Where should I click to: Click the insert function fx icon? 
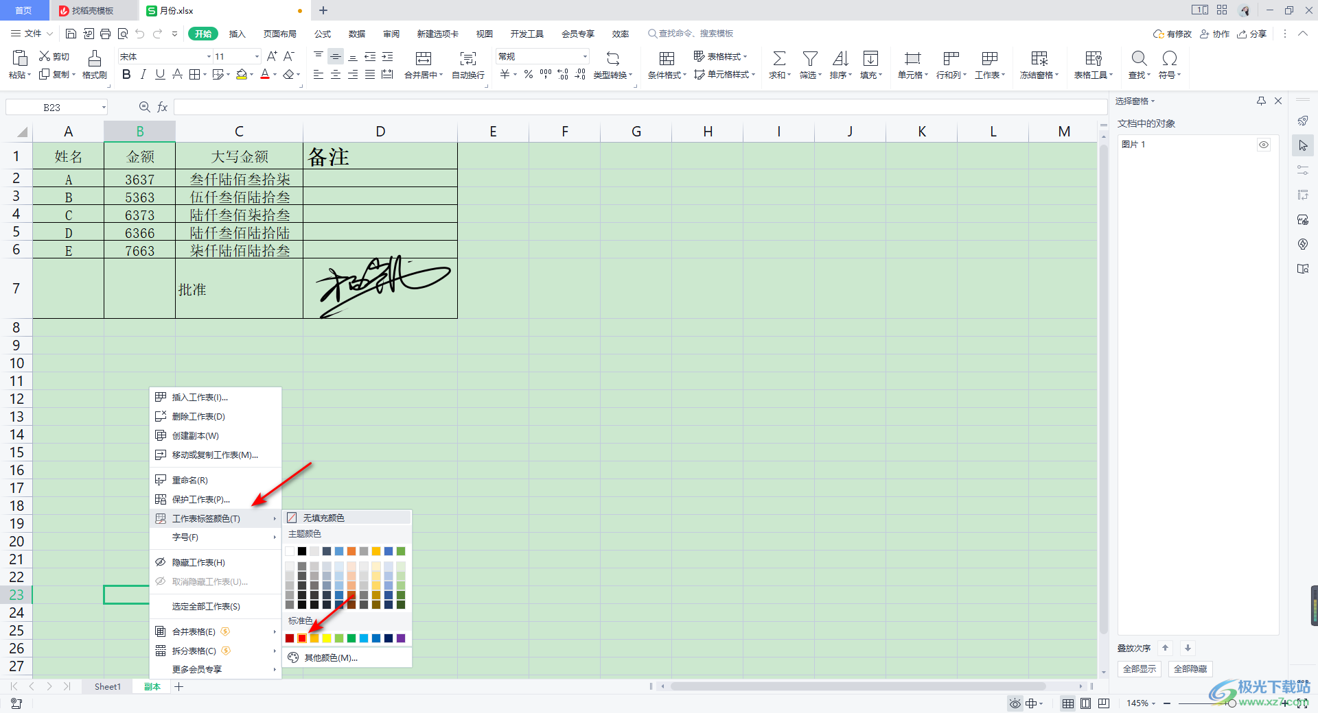point(163,107)
